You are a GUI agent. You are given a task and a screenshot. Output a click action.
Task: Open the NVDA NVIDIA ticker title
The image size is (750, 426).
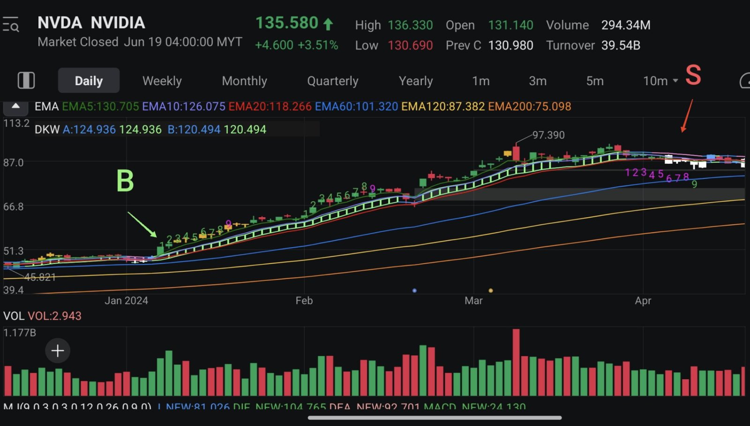coord(91,22)
